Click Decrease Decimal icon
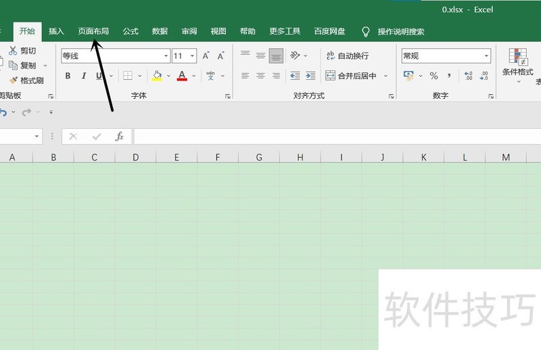Viewport: 541px width, 350px height. tap(484, 76)
